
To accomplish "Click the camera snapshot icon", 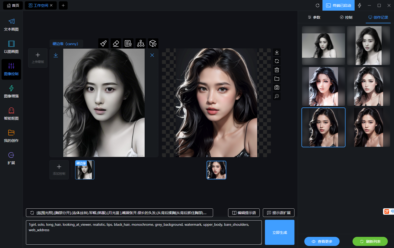I will 277,87.
